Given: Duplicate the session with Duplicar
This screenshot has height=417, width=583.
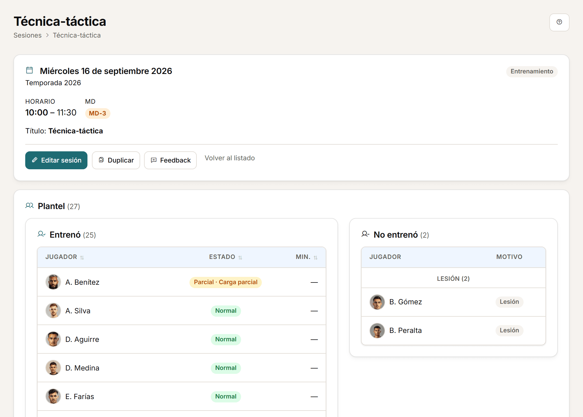Looking at the screenshot, I should coord(116,160).
